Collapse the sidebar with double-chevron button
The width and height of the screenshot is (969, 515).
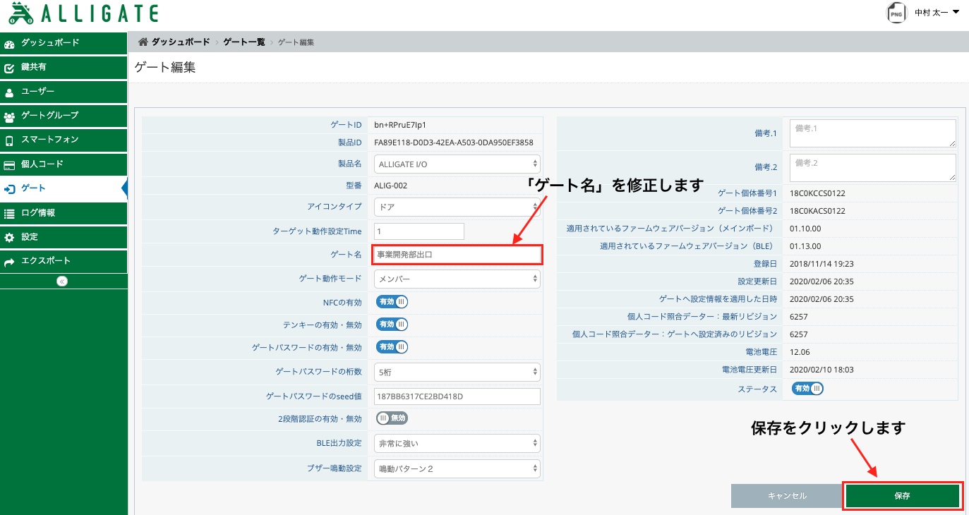62,281
